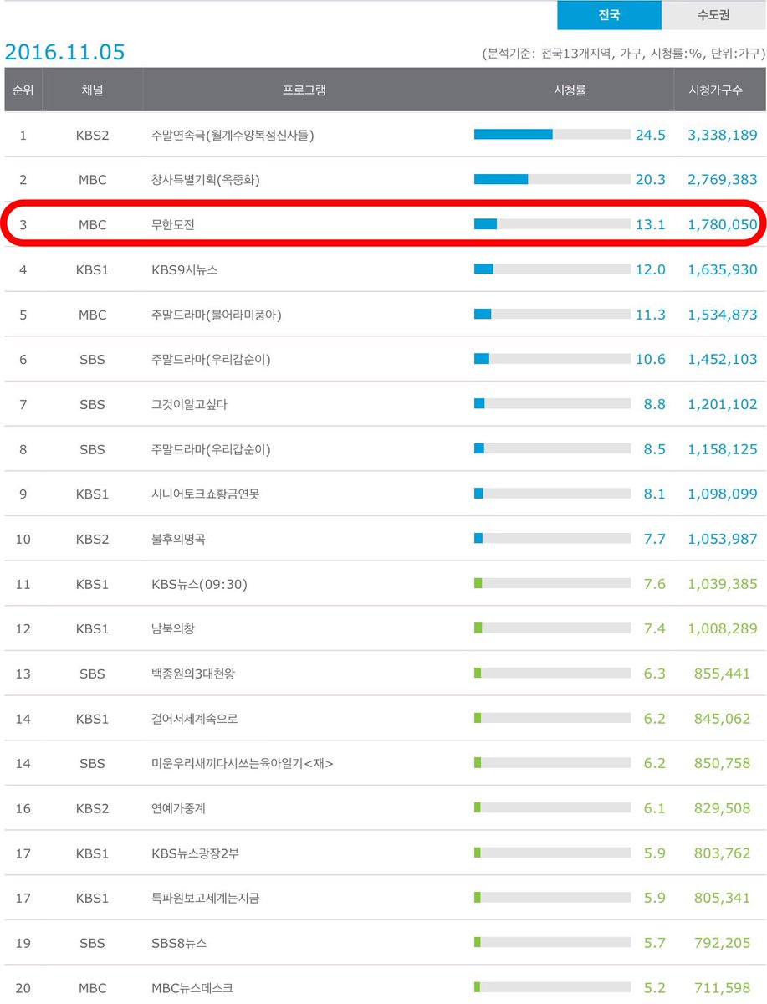Click the 12.0 rating value

pos(651,269)
